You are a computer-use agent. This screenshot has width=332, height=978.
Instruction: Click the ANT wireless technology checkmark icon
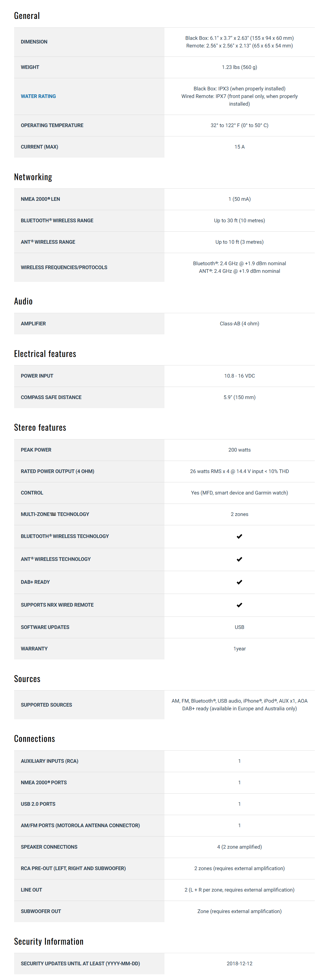239,559
